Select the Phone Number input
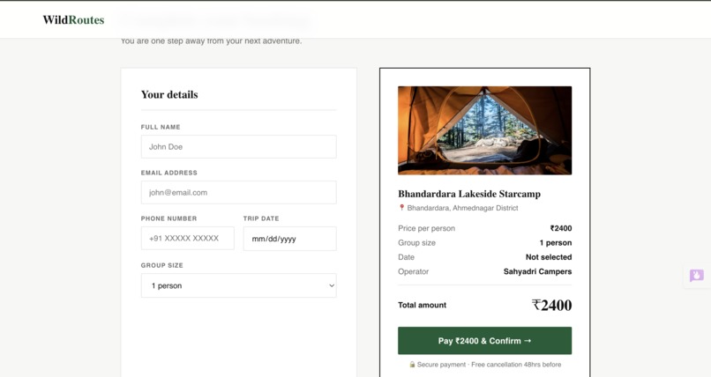Viewport: 711px width, 377px height. [188, 239]
